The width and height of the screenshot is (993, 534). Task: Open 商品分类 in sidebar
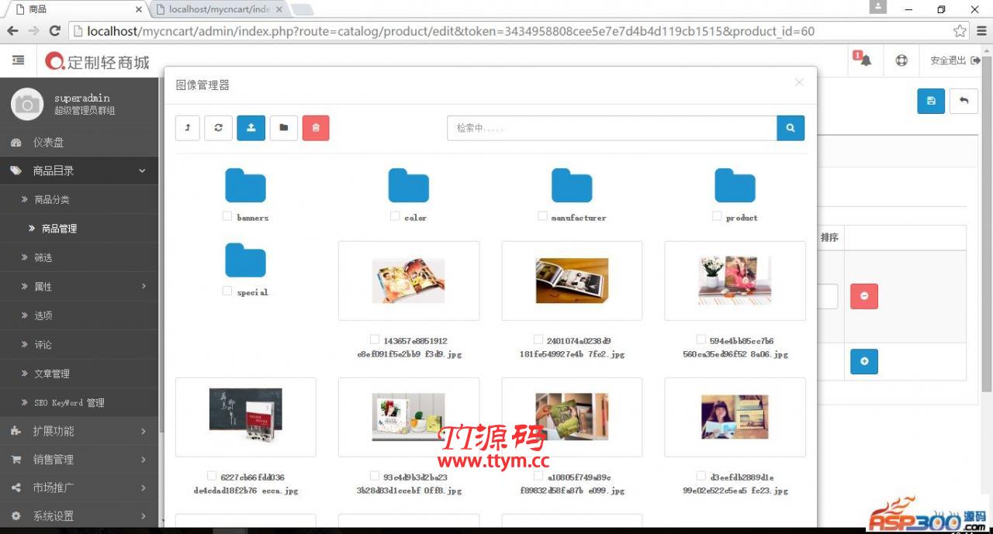click(x=79, y=199)
